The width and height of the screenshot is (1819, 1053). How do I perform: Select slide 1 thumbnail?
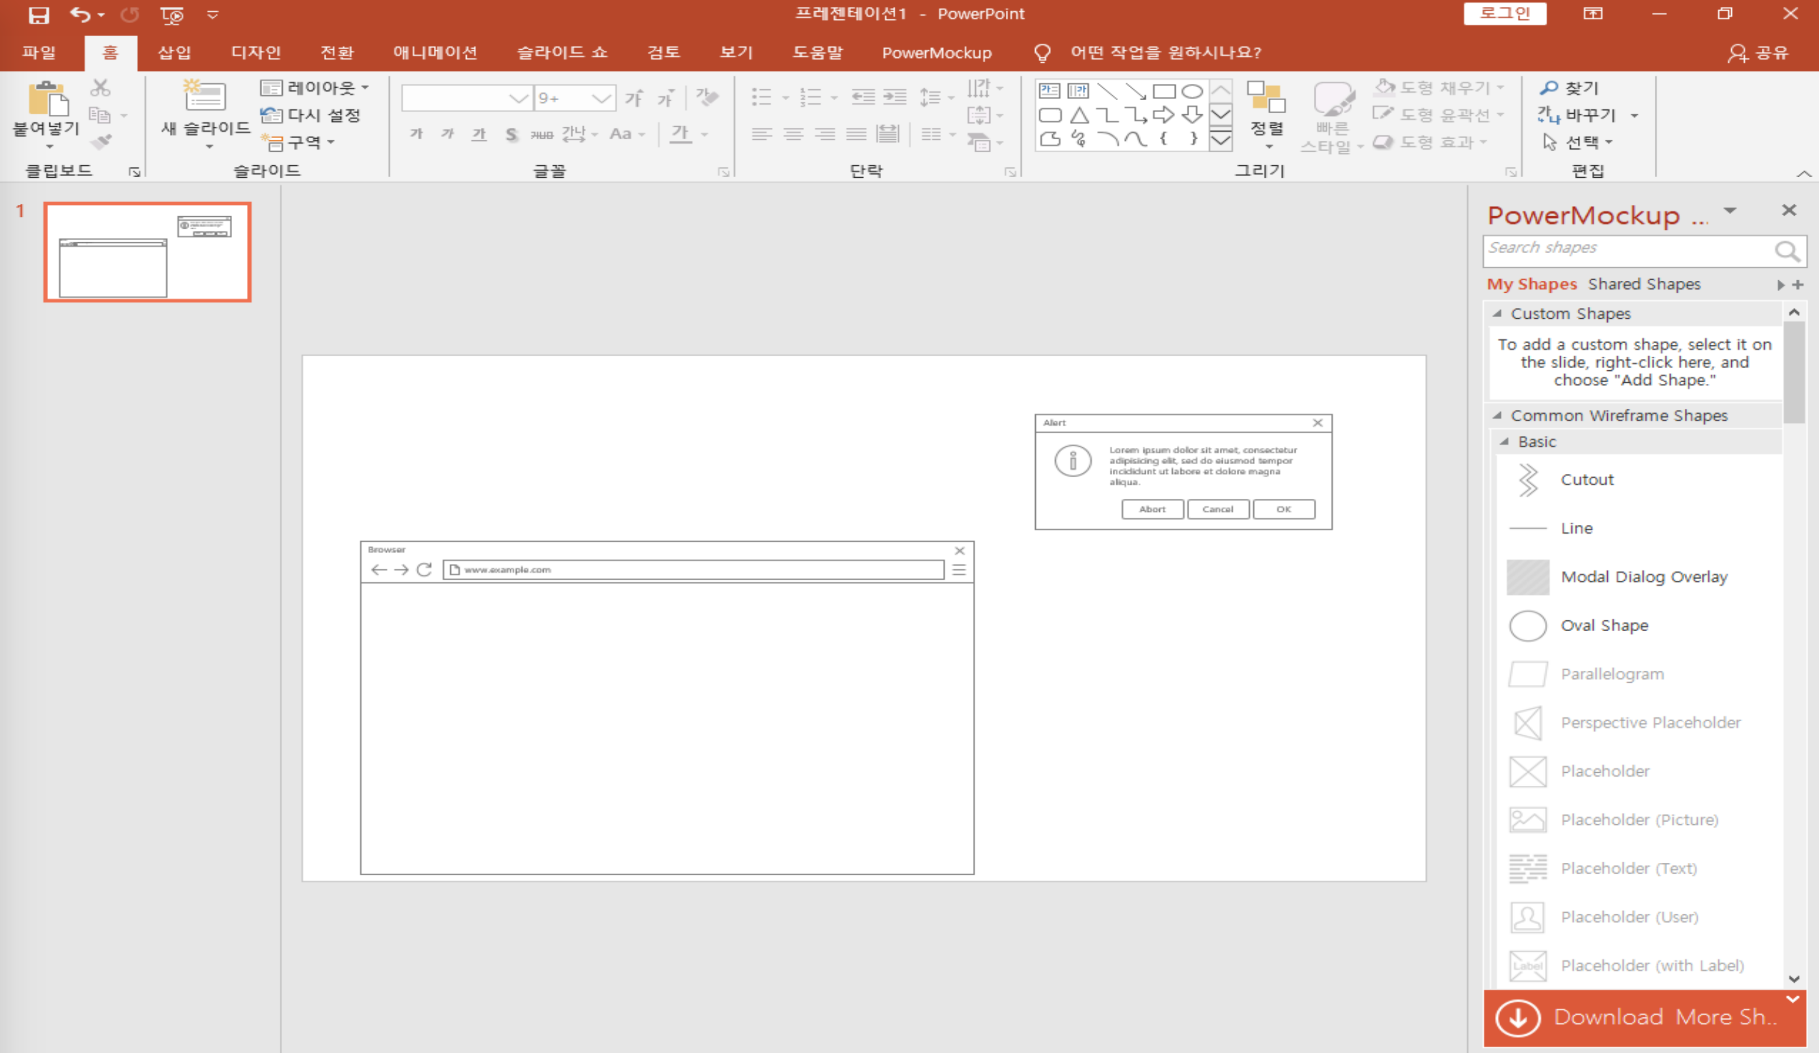(147, 252)
